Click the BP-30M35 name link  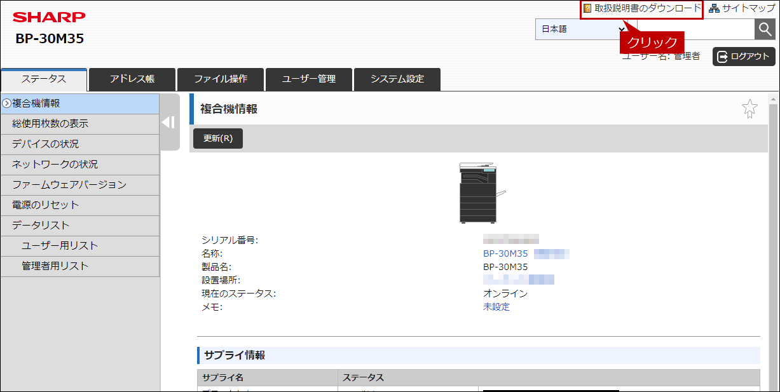505,253
